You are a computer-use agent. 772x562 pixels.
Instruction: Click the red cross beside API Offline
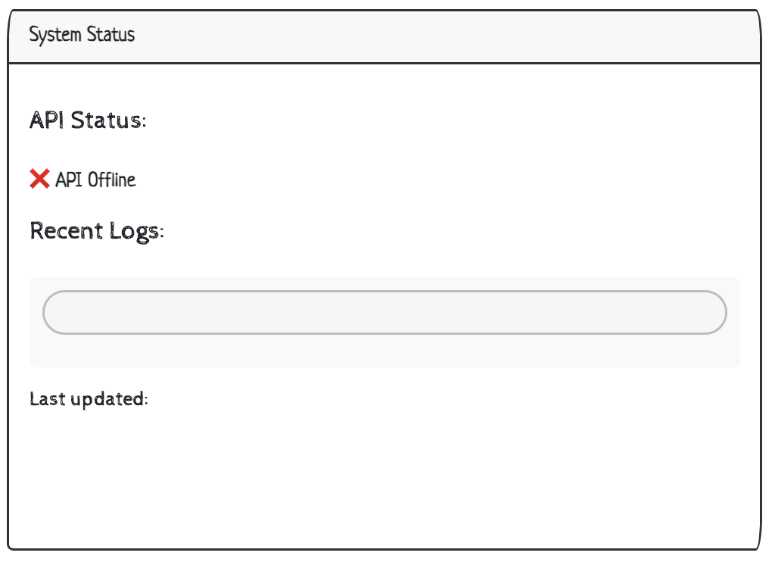click(39, 180)
